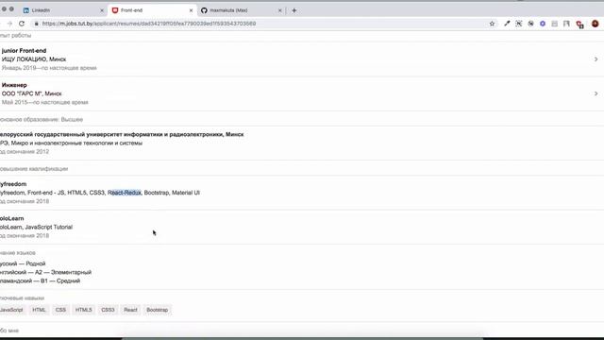Select the JavaScript skill tag
604x340 pixels.
11,310
